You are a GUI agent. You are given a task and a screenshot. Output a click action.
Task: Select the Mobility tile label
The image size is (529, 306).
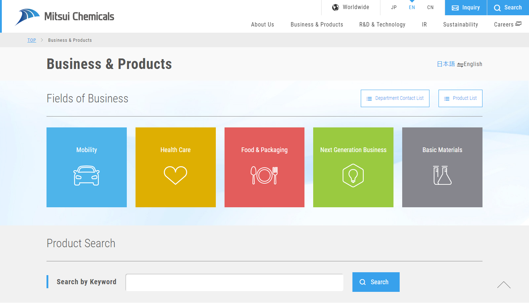86,150
